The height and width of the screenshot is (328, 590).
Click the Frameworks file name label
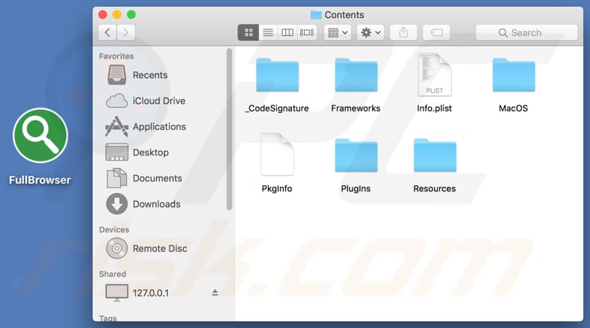(356, 108)
